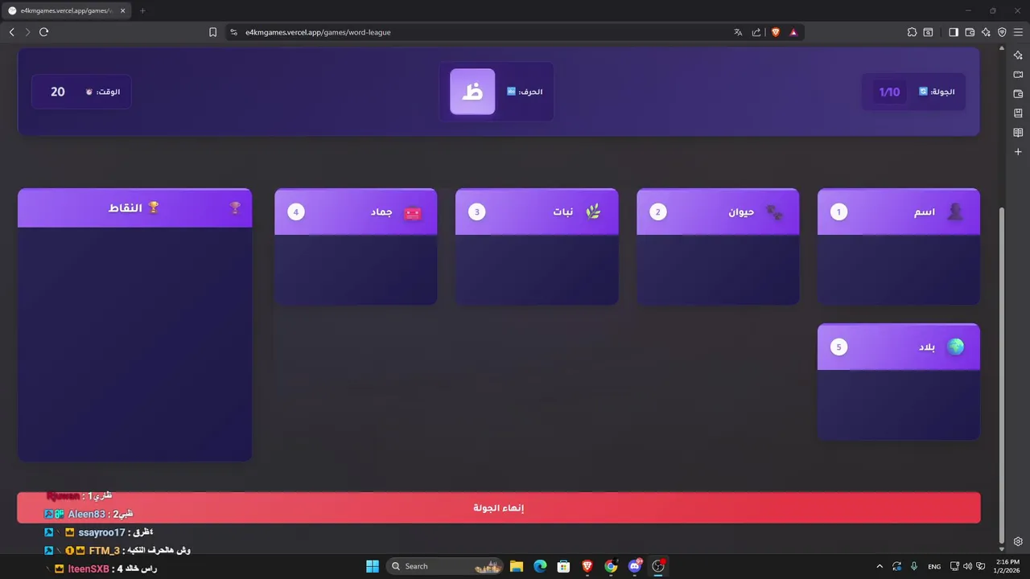The width and height of the screenshot is (1030, 579).
Task: Expand the system tray hidden icons chevron
Action: pyautogui.click(x=880, y=566)
